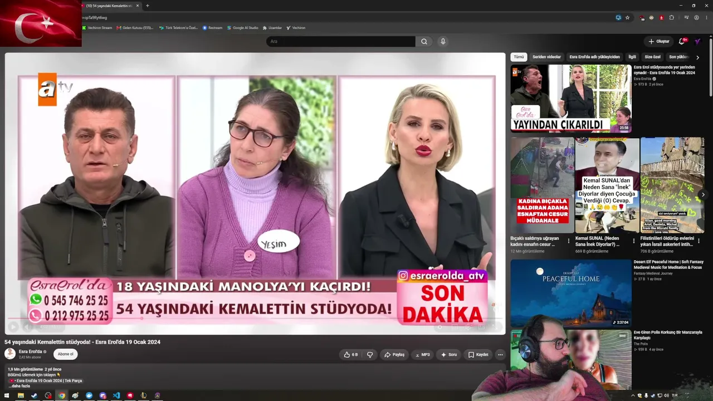Image resolution: width=713 pixels, height=401 pixels.
Task: Open the Chrome three-dot menu
Action: pos(706,17)
